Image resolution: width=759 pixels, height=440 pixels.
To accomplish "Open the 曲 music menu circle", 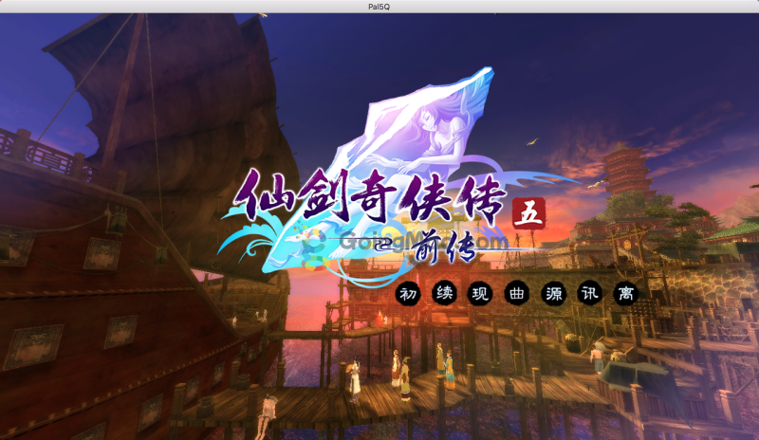I will coord(517,294).
